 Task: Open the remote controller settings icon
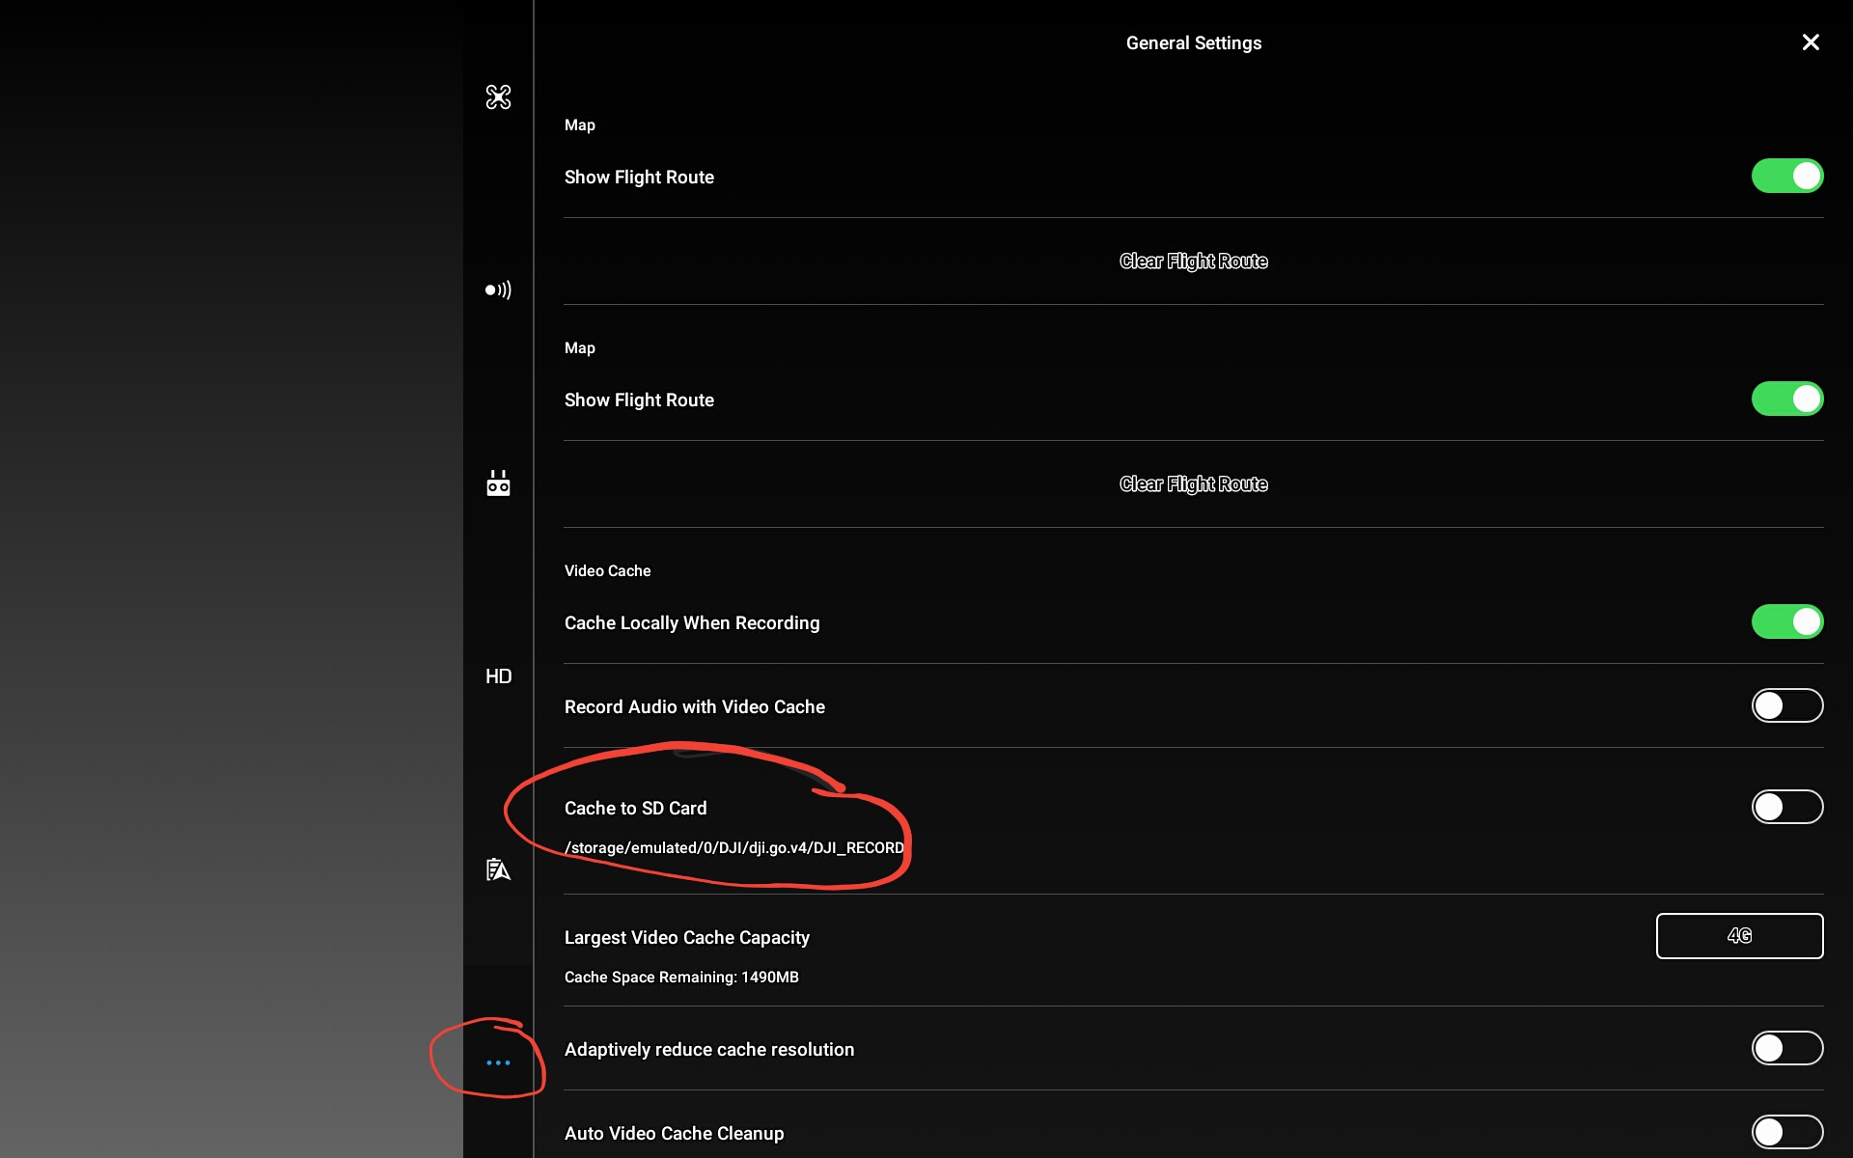[498, 482]
